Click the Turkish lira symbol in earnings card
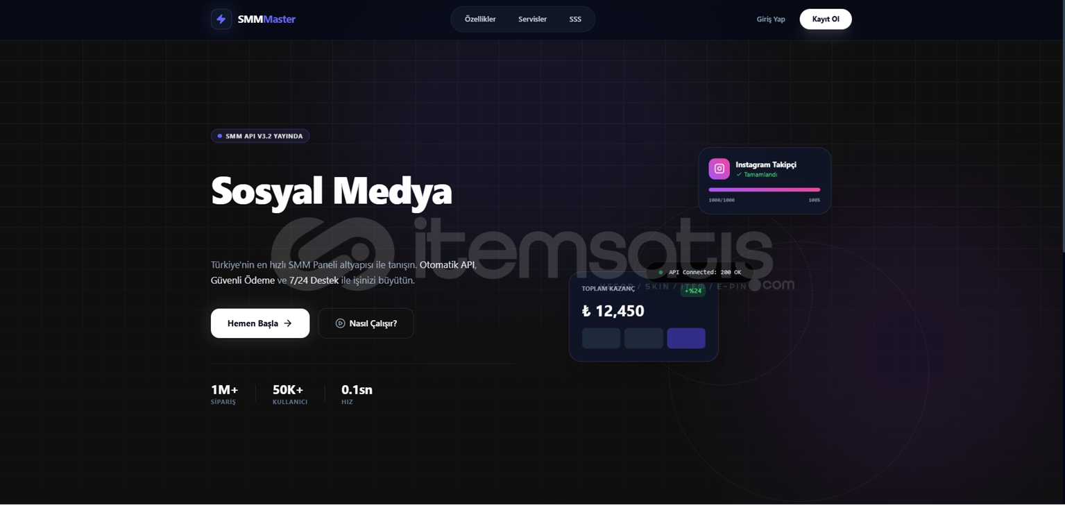Viewport: 1065px width, 508px height. [586, 311]
